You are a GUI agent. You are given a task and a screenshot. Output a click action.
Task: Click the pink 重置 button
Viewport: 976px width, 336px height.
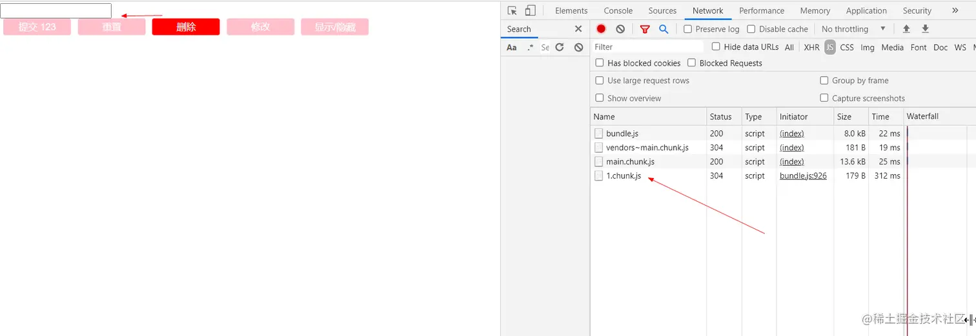112,27
